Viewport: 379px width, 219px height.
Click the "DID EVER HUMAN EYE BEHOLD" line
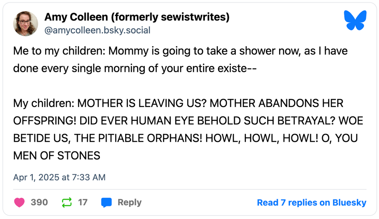(x=160, y=121)
